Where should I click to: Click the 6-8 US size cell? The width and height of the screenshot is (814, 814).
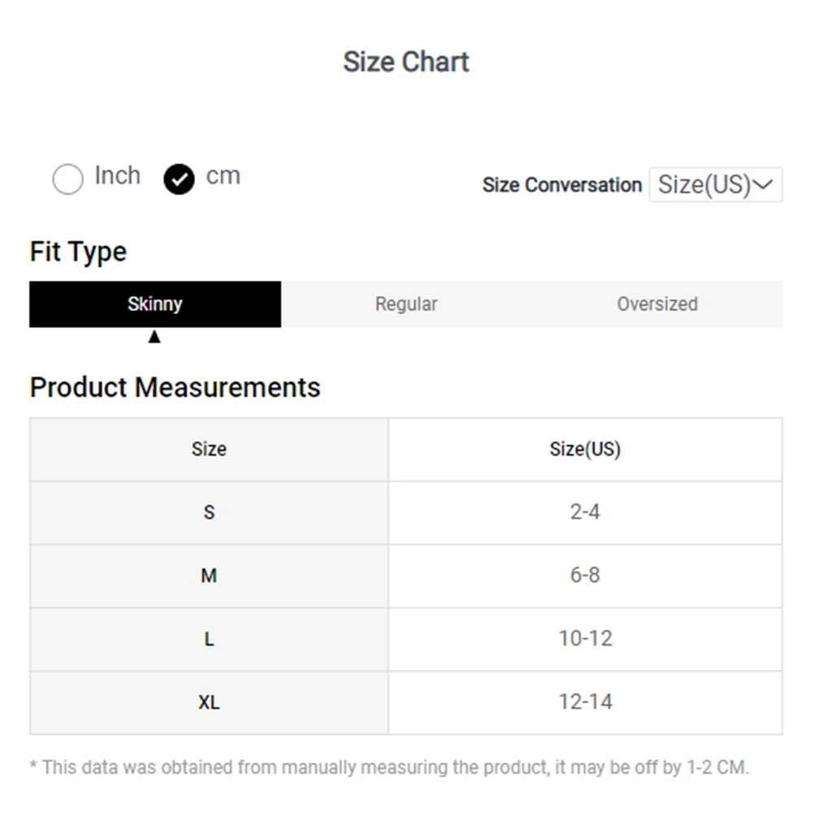pos(585,575)
